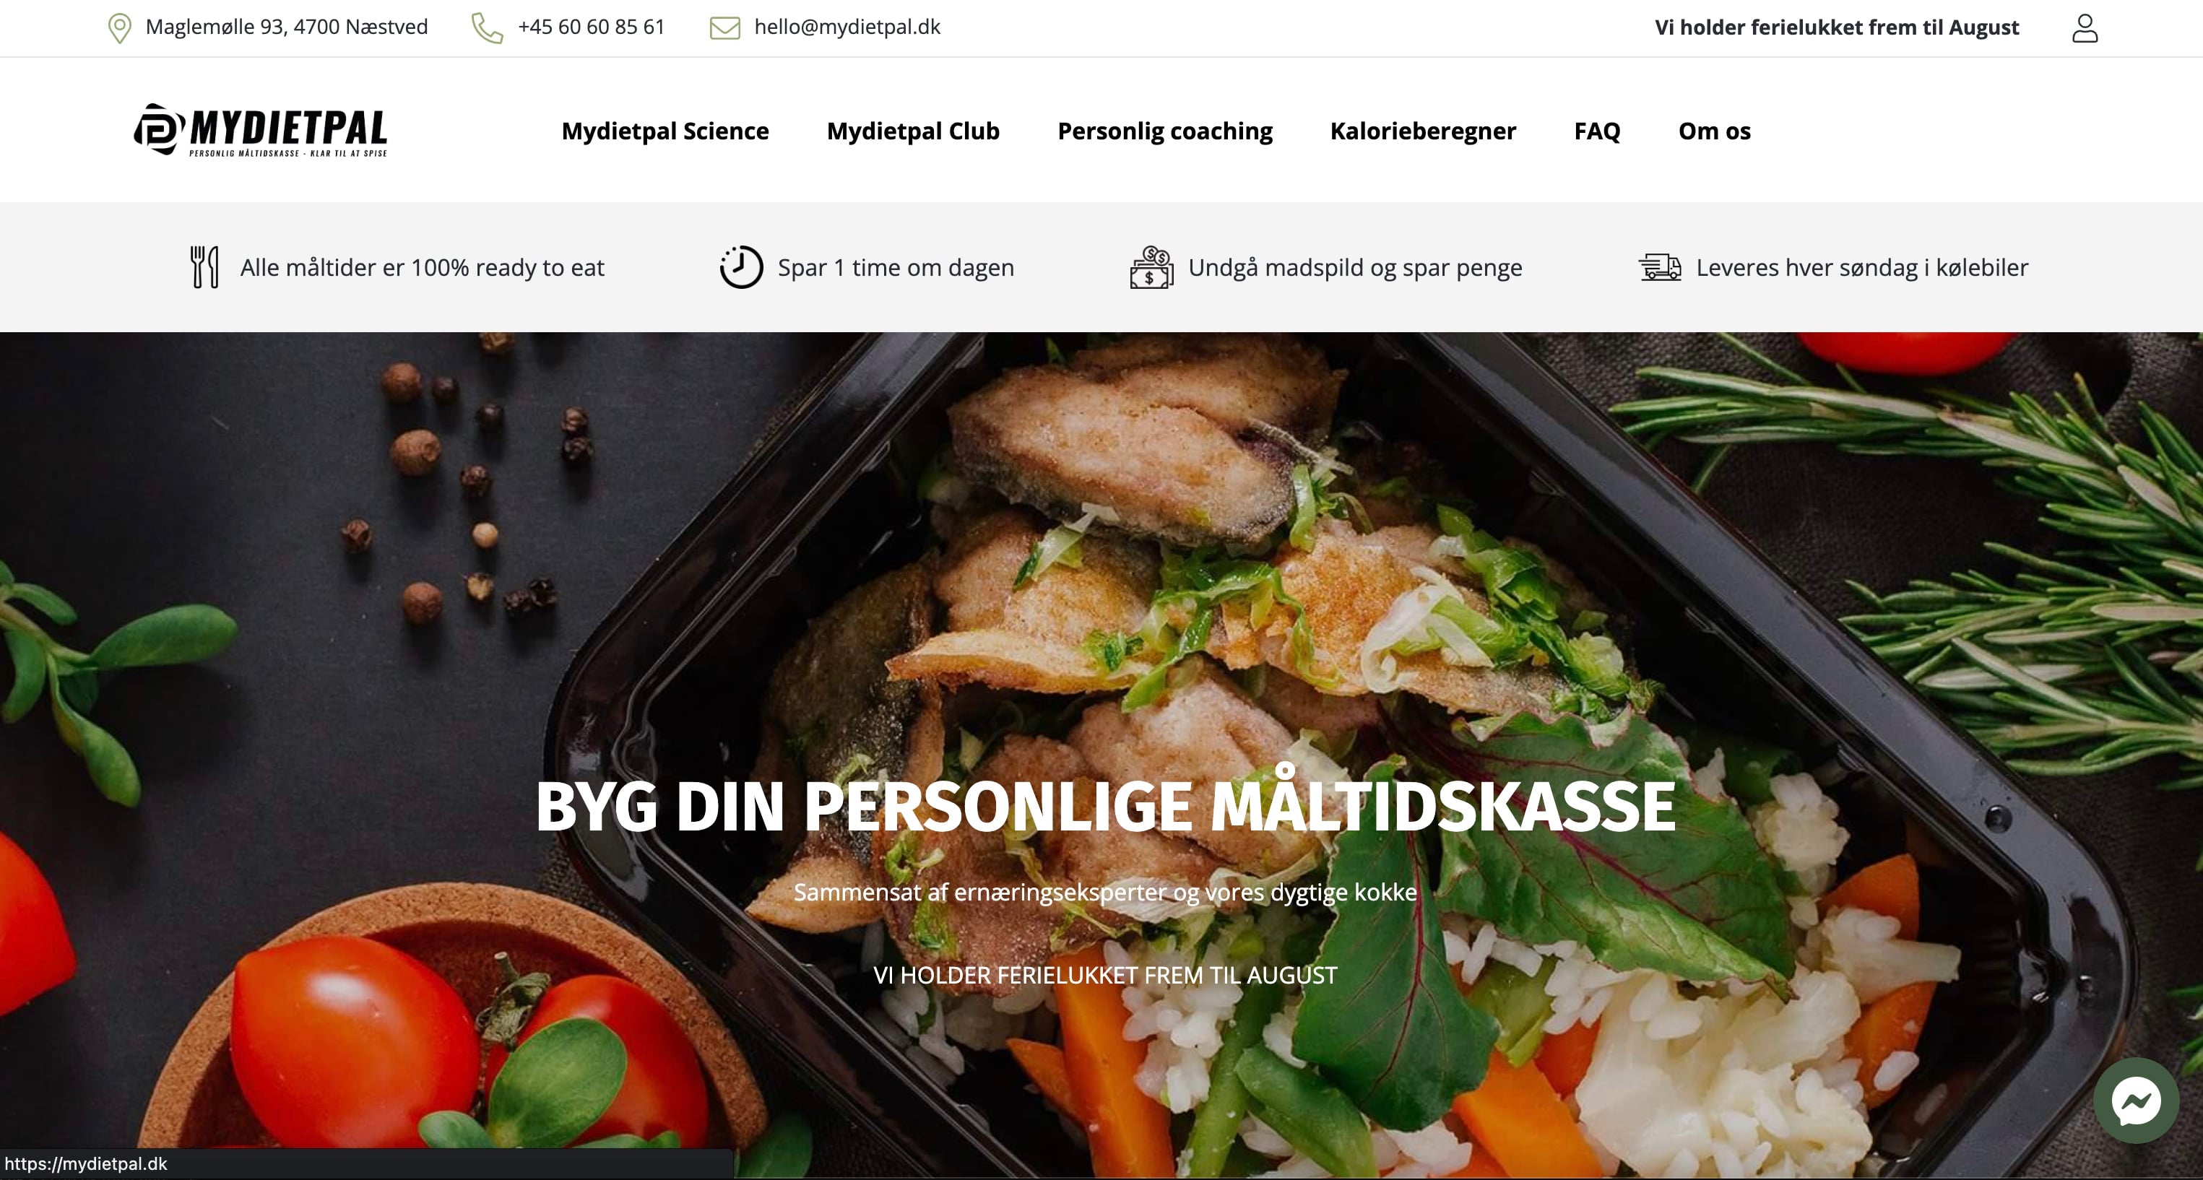This screenshot has height=1180, width=2203.
Task: Navigate to Om os
Action: point(1714,131)
